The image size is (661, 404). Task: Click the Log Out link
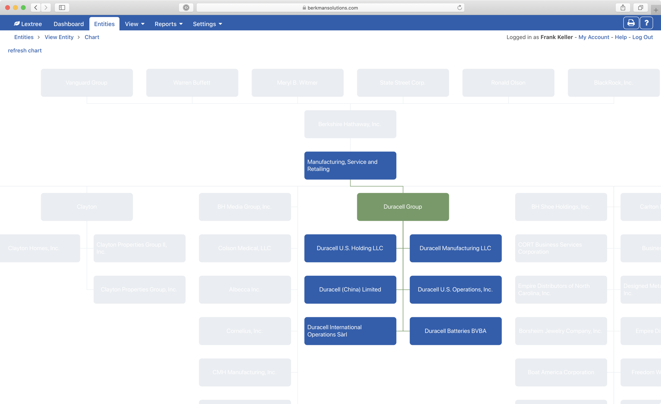(643, 37)
